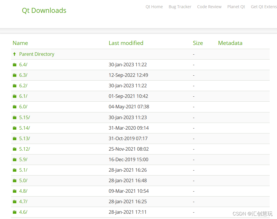Open the 5.1/ directory
277x219 pixels.
pyautogui.click(x=23, y=170)
